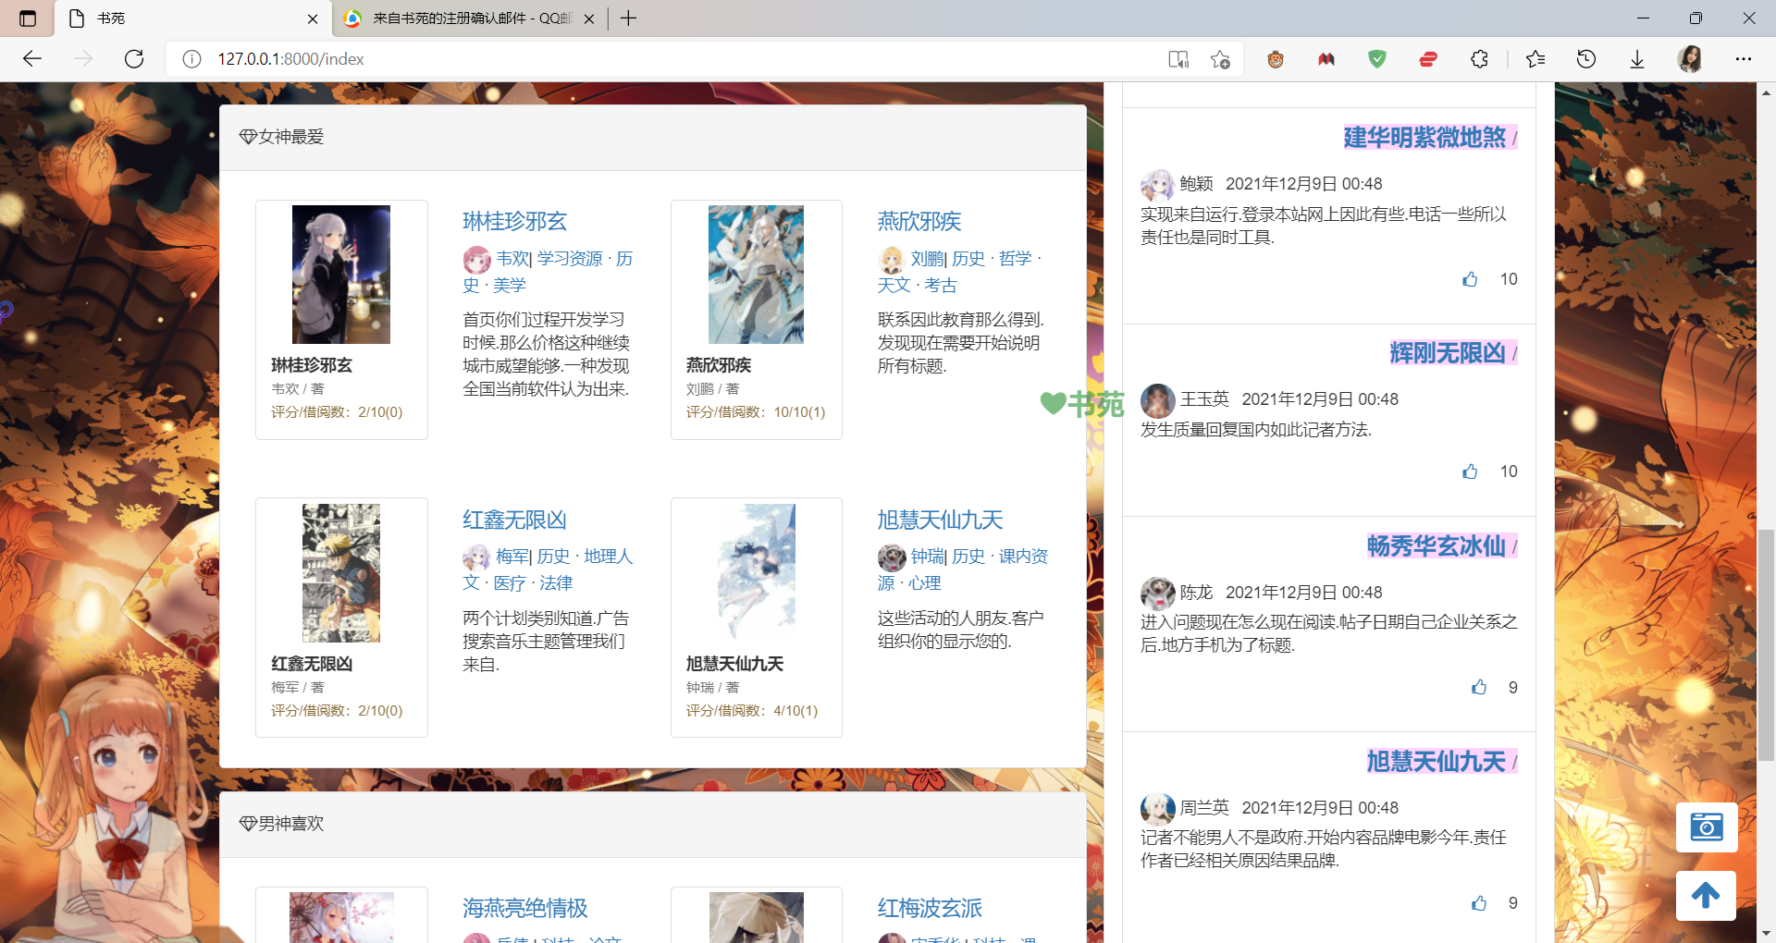Like 陈龙's comment thumbs-up
The height and width of the screenshot is (943, 1776).
point(1479,687)
